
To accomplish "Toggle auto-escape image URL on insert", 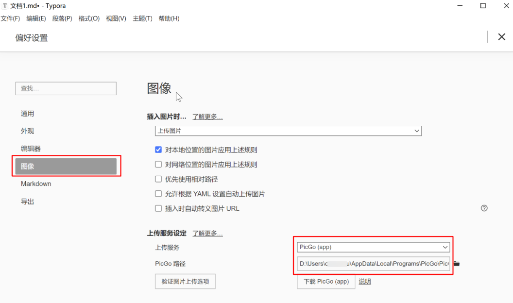I will pos(158,208).
